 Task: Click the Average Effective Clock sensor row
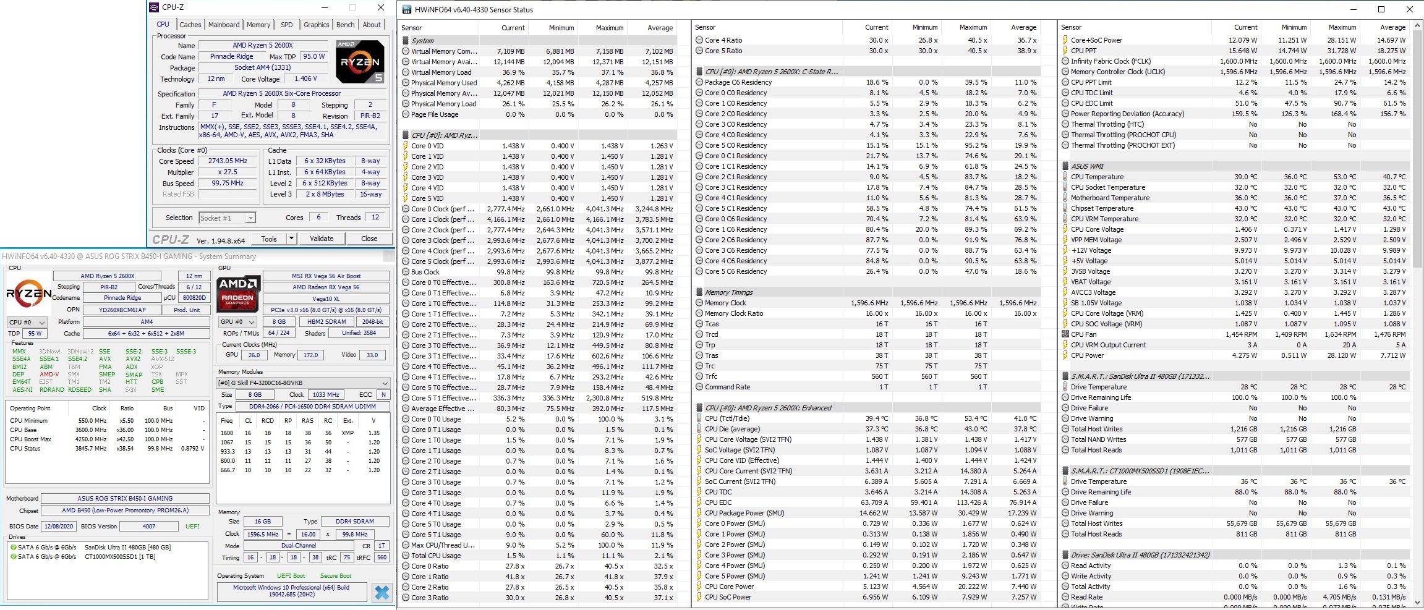point(539,409)
